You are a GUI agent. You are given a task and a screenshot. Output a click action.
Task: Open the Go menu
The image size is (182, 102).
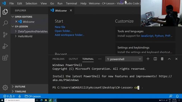(x=52, y=3)
